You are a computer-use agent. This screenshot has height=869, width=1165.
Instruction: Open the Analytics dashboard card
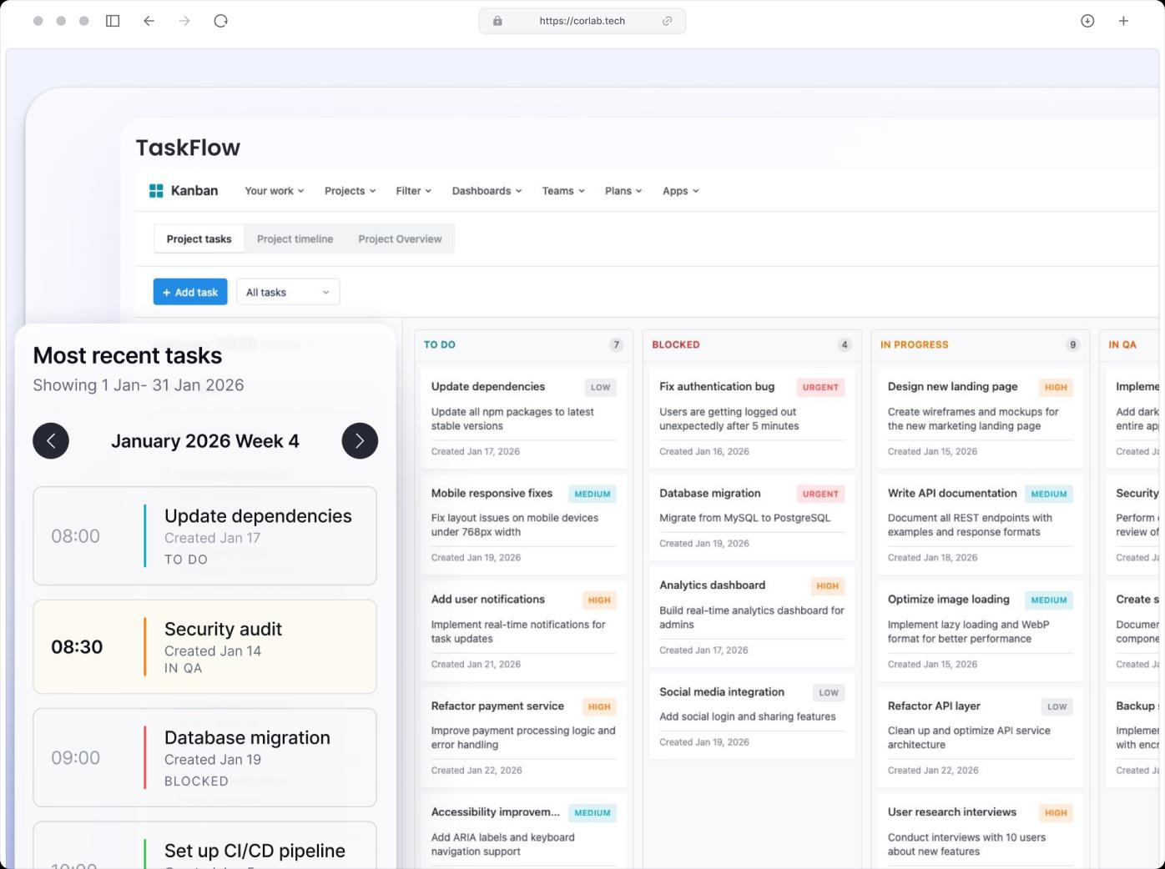coord(752,617)
